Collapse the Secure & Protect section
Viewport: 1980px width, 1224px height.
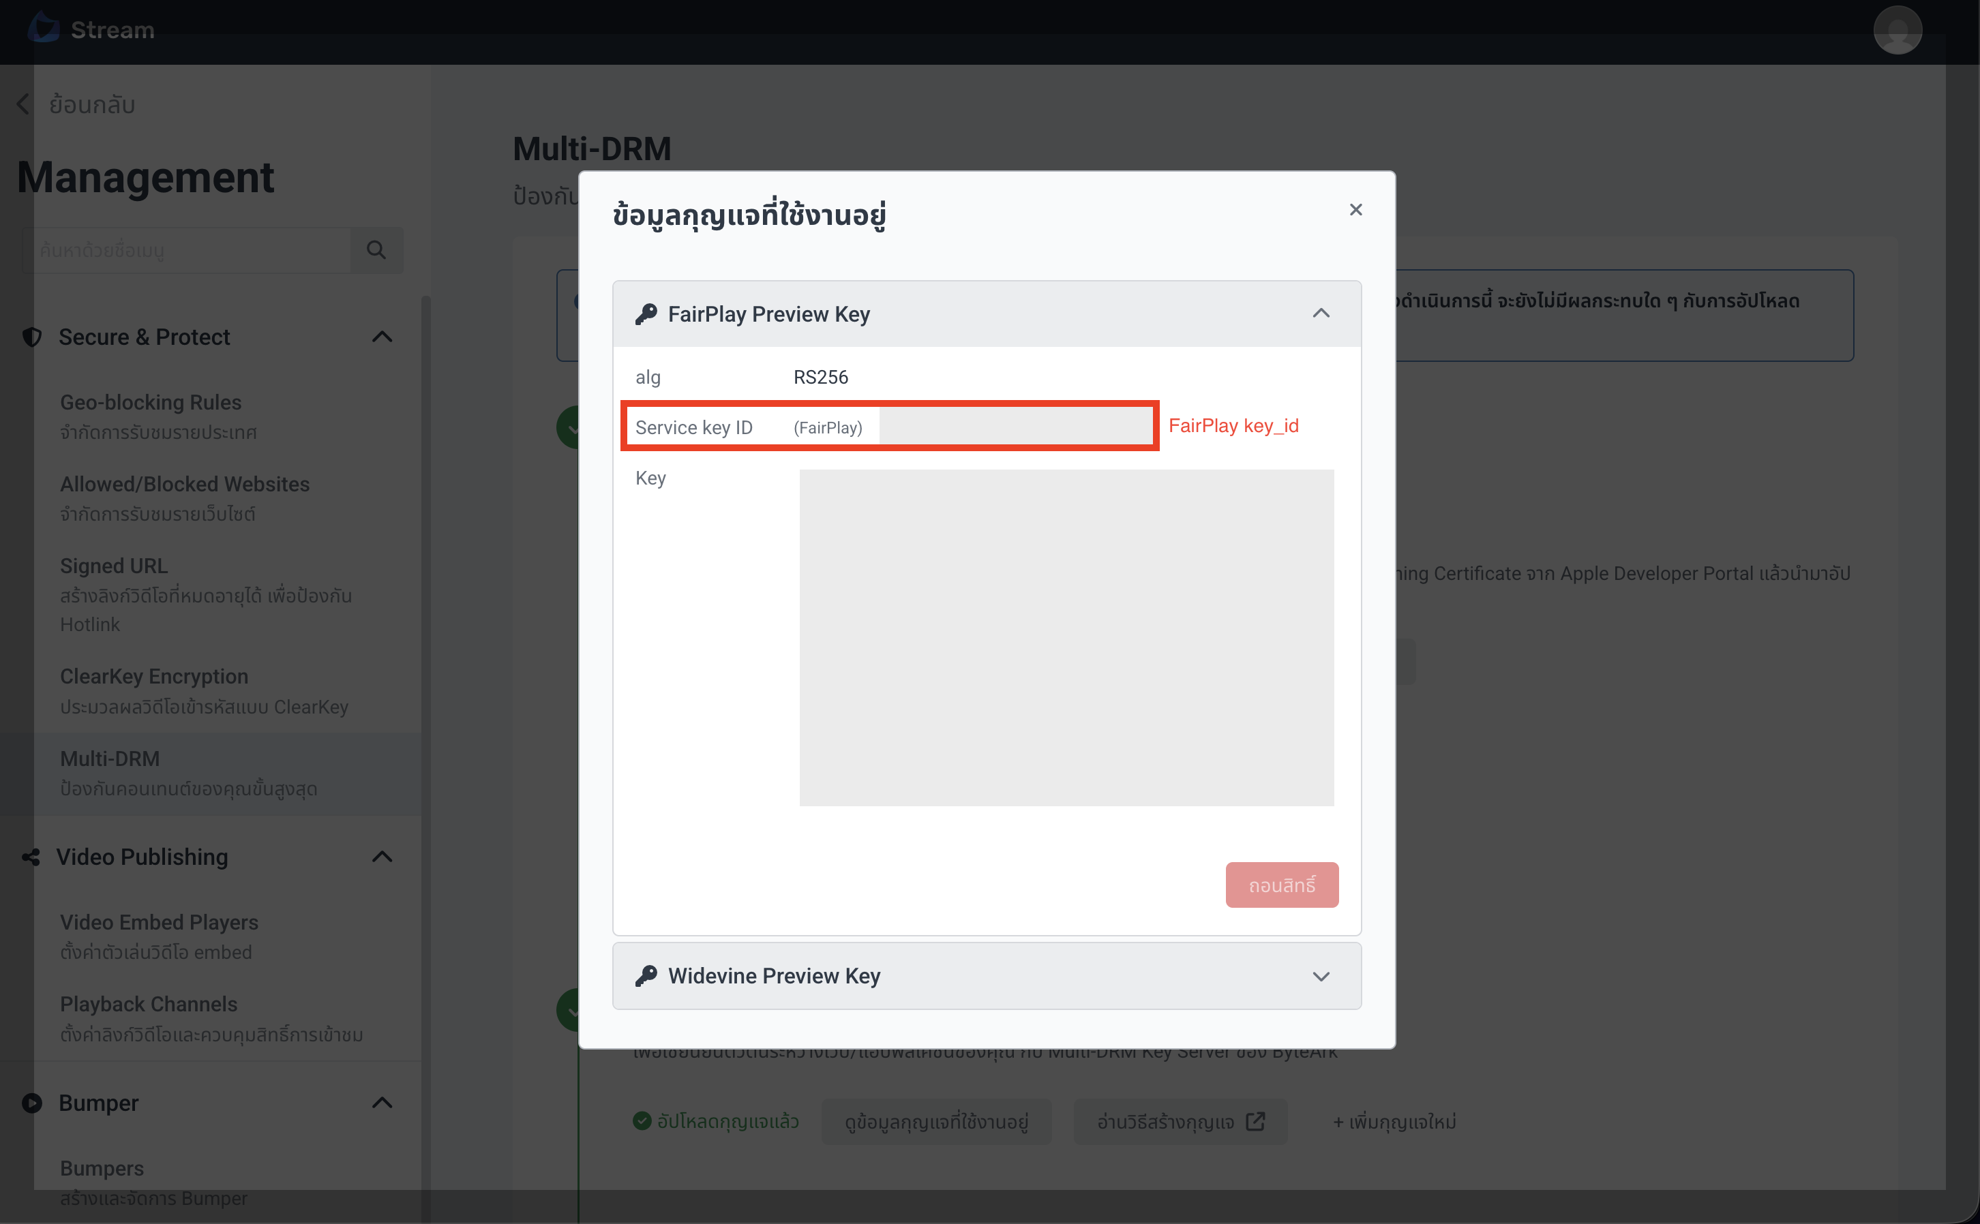pyautogui.click(x=382, y=337)
